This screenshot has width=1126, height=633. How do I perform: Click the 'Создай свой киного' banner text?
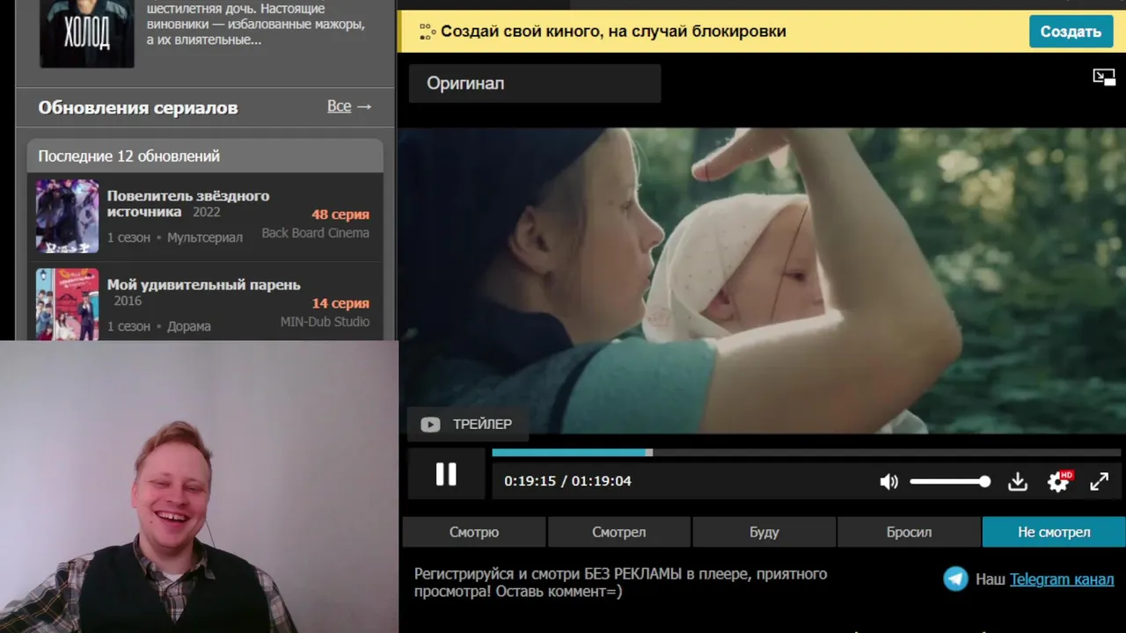[613, 32]
